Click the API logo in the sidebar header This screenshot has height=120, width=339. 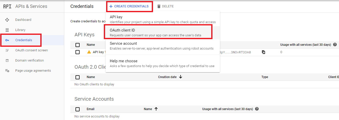[x=7, y=6]
